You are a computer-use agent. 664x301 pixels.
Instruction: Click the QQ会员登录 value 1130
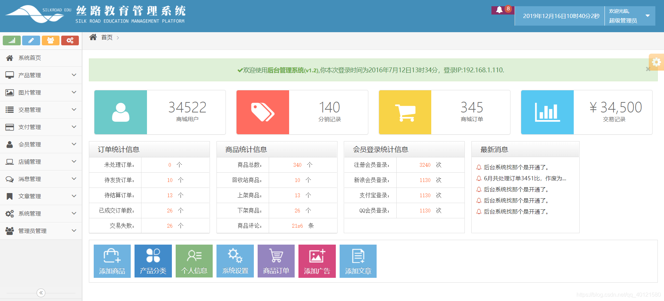(x=425, y=211)
